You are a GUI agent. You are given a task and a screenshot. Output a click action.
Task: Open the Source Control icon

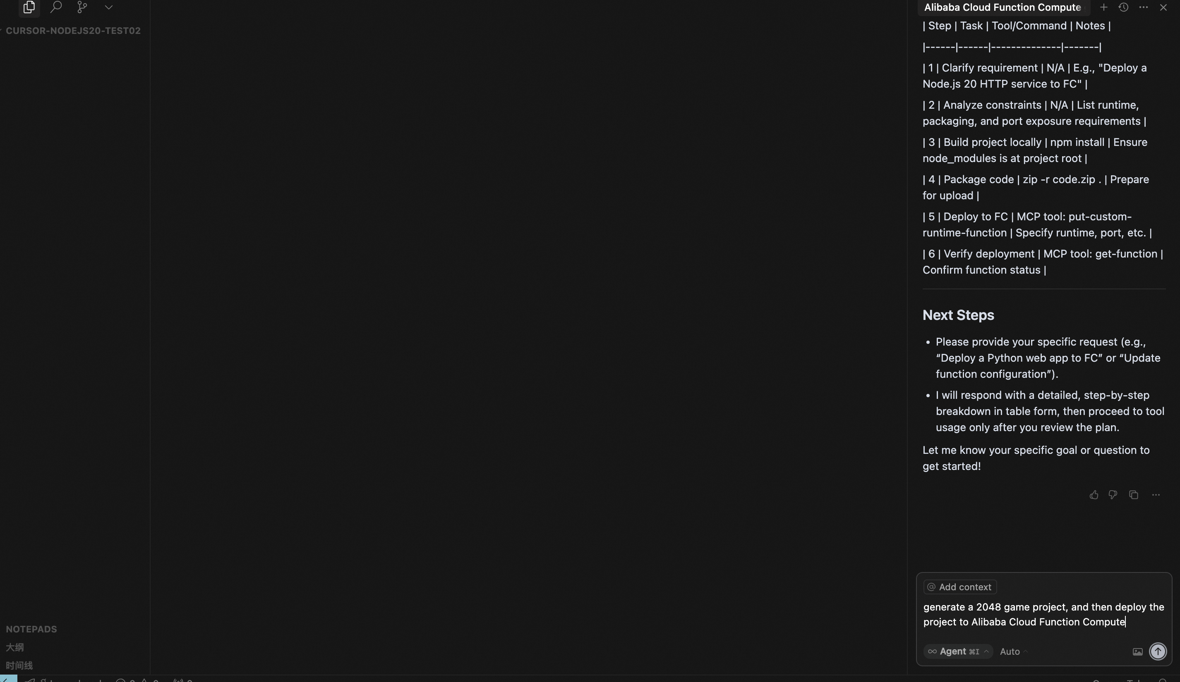pos(82,7)
